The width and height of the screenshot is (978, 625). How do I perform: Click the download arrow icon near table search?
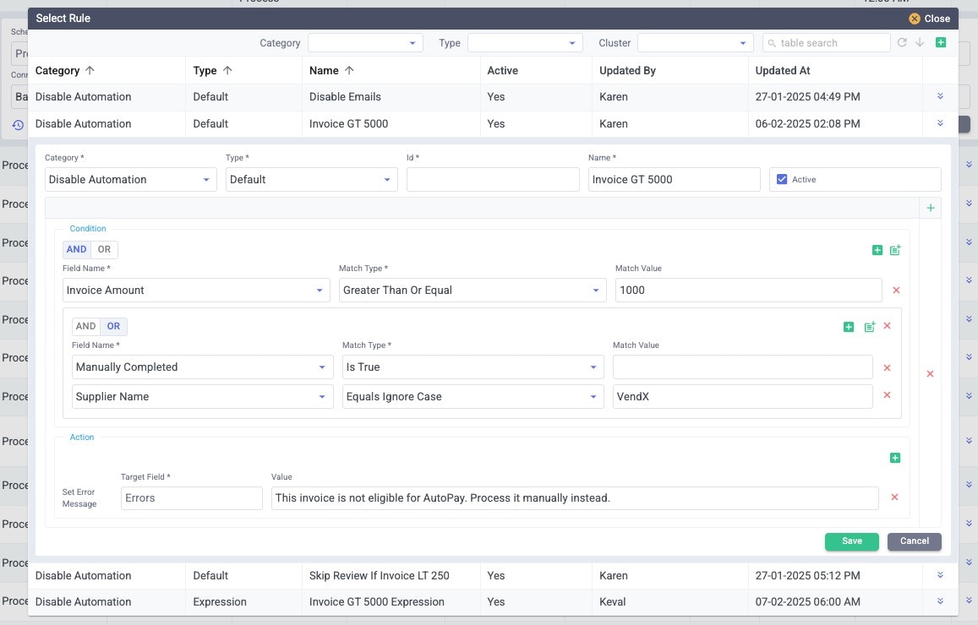click(920, 42)
